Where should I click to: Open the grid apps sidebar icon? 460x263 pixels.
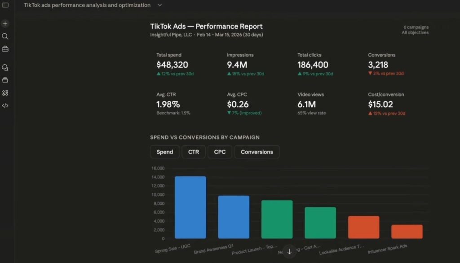[x=5, y=93]
